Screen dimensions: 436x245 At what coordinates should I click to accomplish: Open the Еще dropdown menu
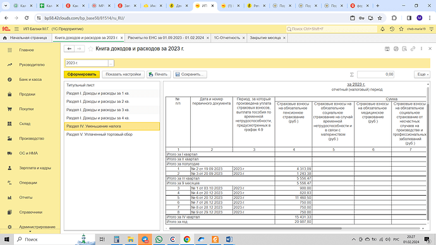[422, 75]
